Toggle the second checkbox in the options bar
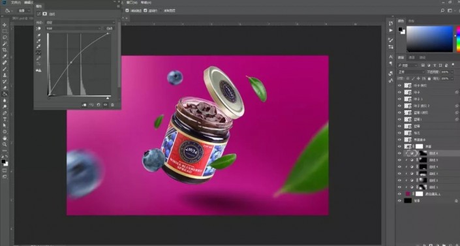460x246 pixels. tap(146, 10)
